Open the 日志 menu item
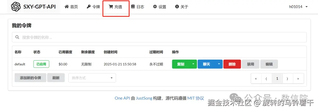The image size is (318, 111). point(138,7)
